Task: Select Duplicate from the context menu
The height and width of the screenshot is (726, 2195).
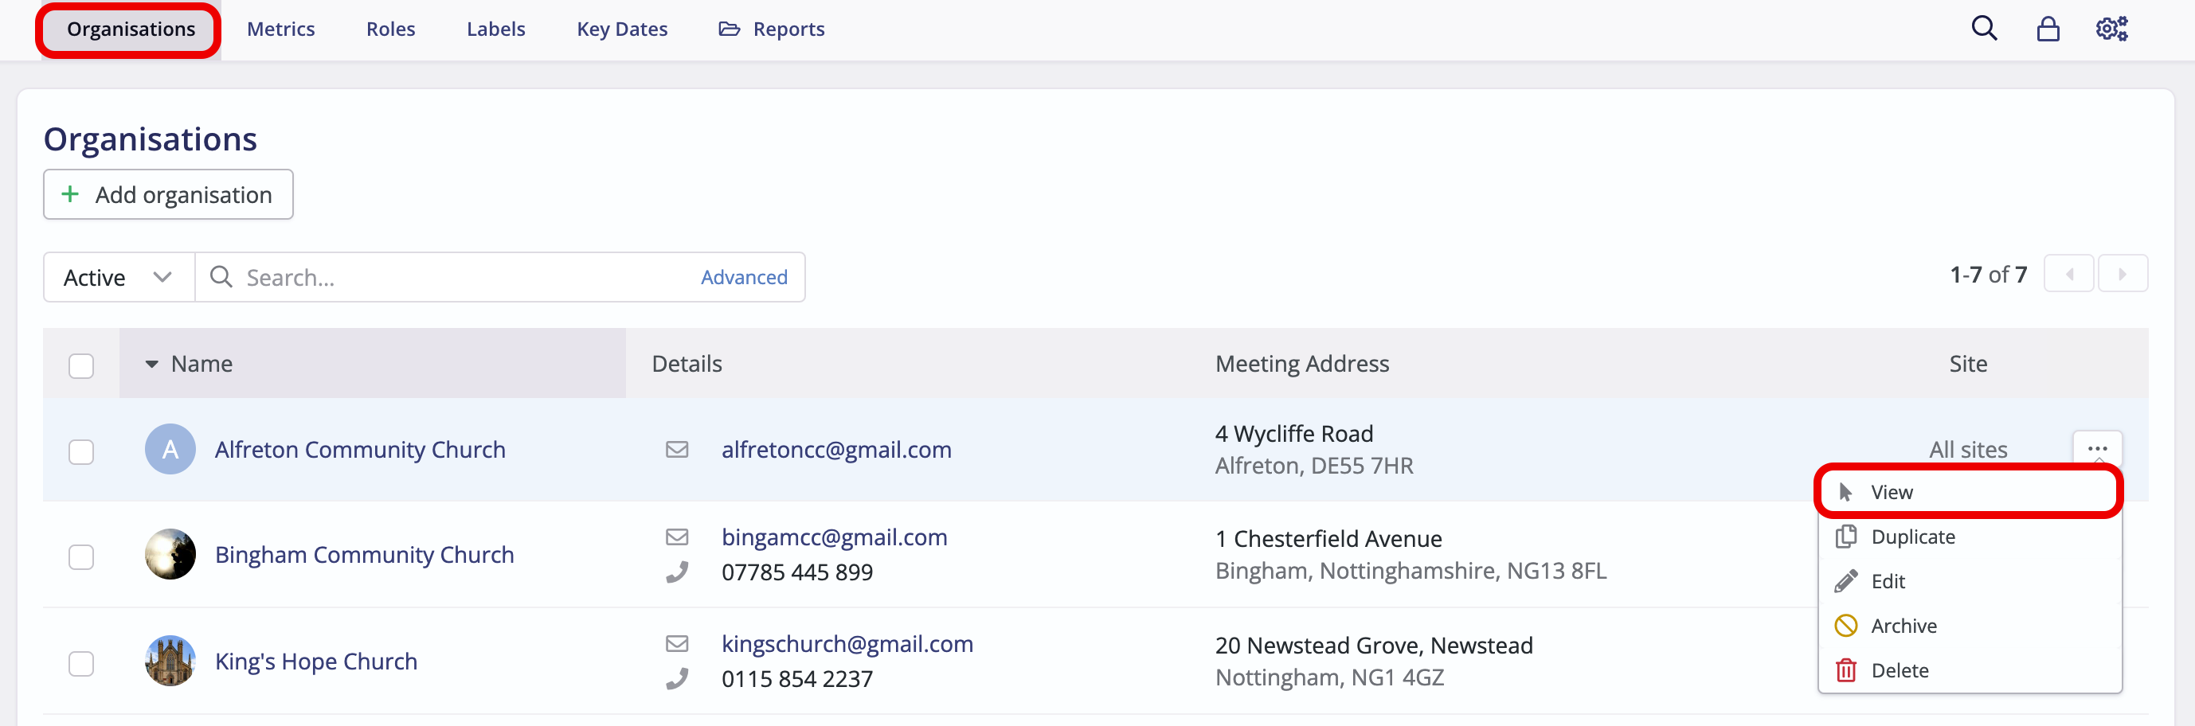Action: pos(1913,536)
